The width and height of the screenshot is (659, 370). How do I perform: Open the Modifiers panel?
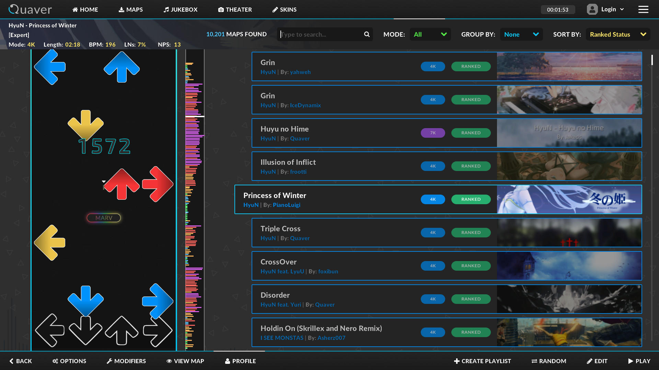click(126, 361)
